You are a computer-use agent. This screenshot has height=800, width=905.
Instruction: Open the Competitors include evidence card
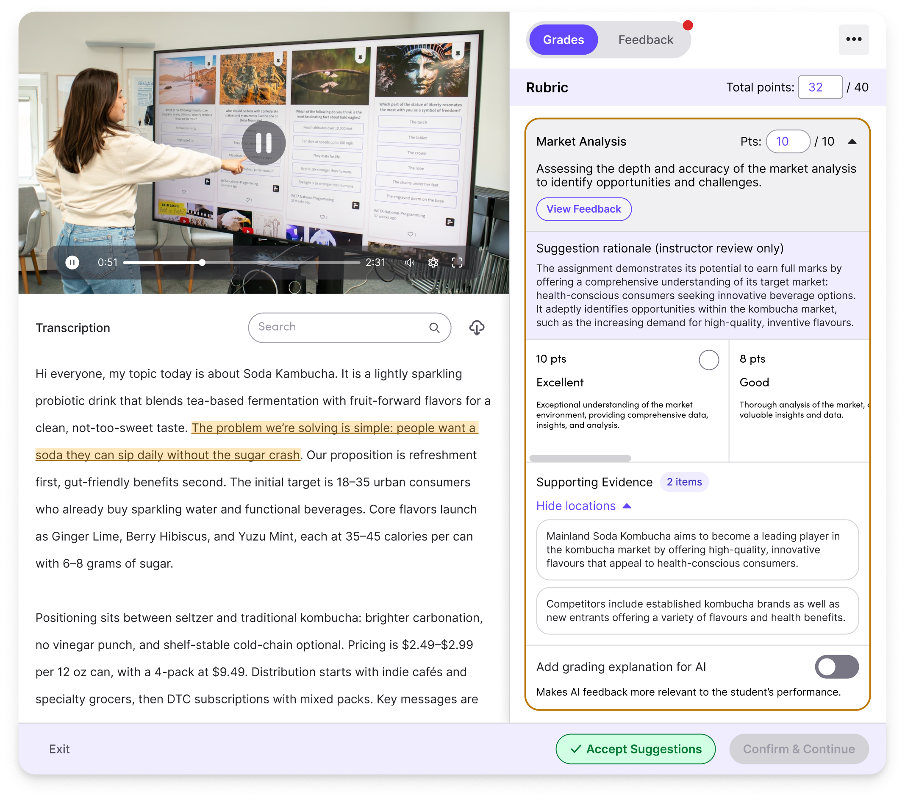tap(697, 611)
